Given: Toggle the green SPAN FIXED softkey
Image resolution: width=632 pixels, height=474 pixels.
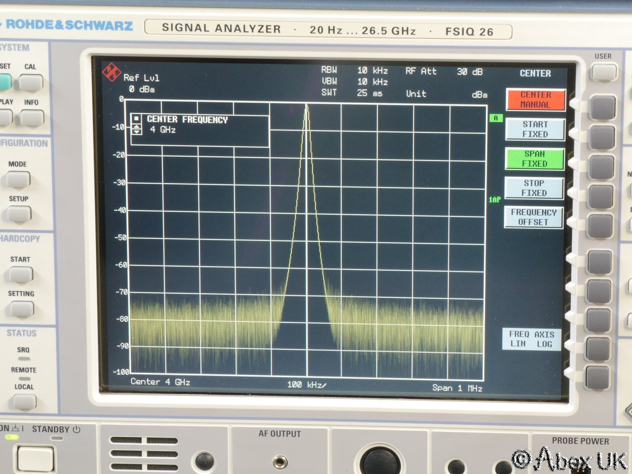Looking at the screenshot, I should 534,159.
